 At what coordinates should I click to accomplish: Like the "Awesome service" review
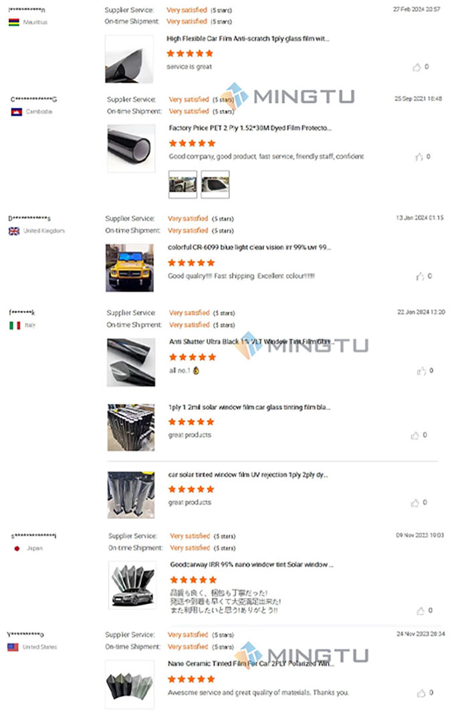[x=421, y=693]
